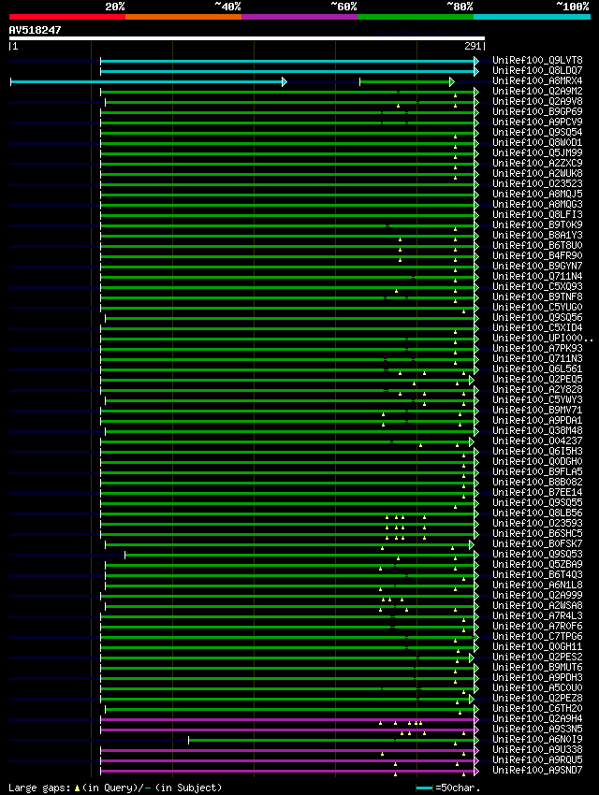599x795 pixels.
Task: Select the white AV518247 query sequence bar
Action: tap(247, 38)
